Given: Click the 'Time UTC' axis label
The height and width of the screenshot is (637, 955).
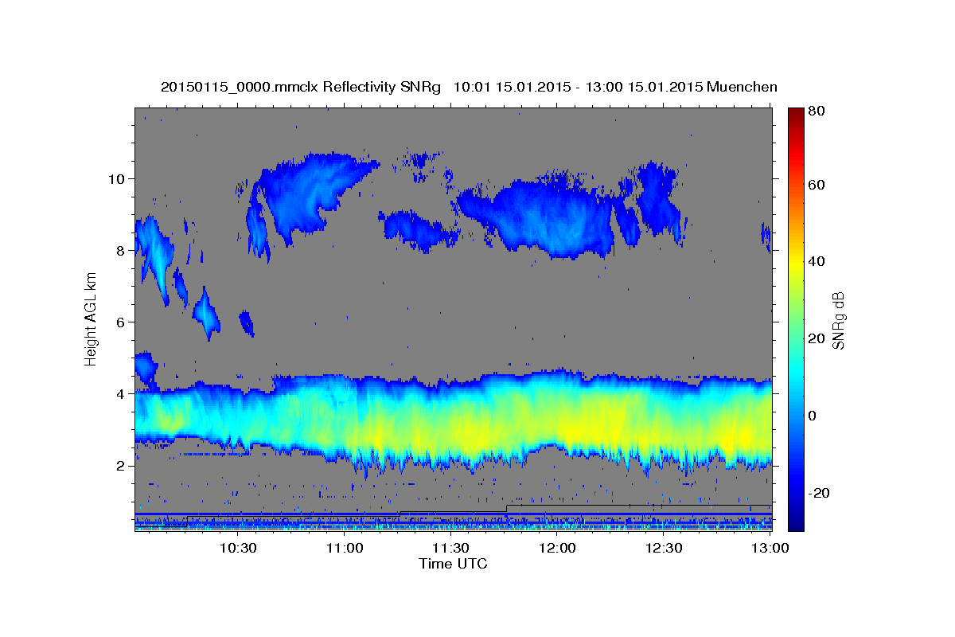Looking at the screenshot, I should [453, 564].
